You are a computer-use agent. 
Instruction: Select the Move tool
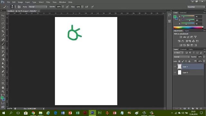[3, 15]
